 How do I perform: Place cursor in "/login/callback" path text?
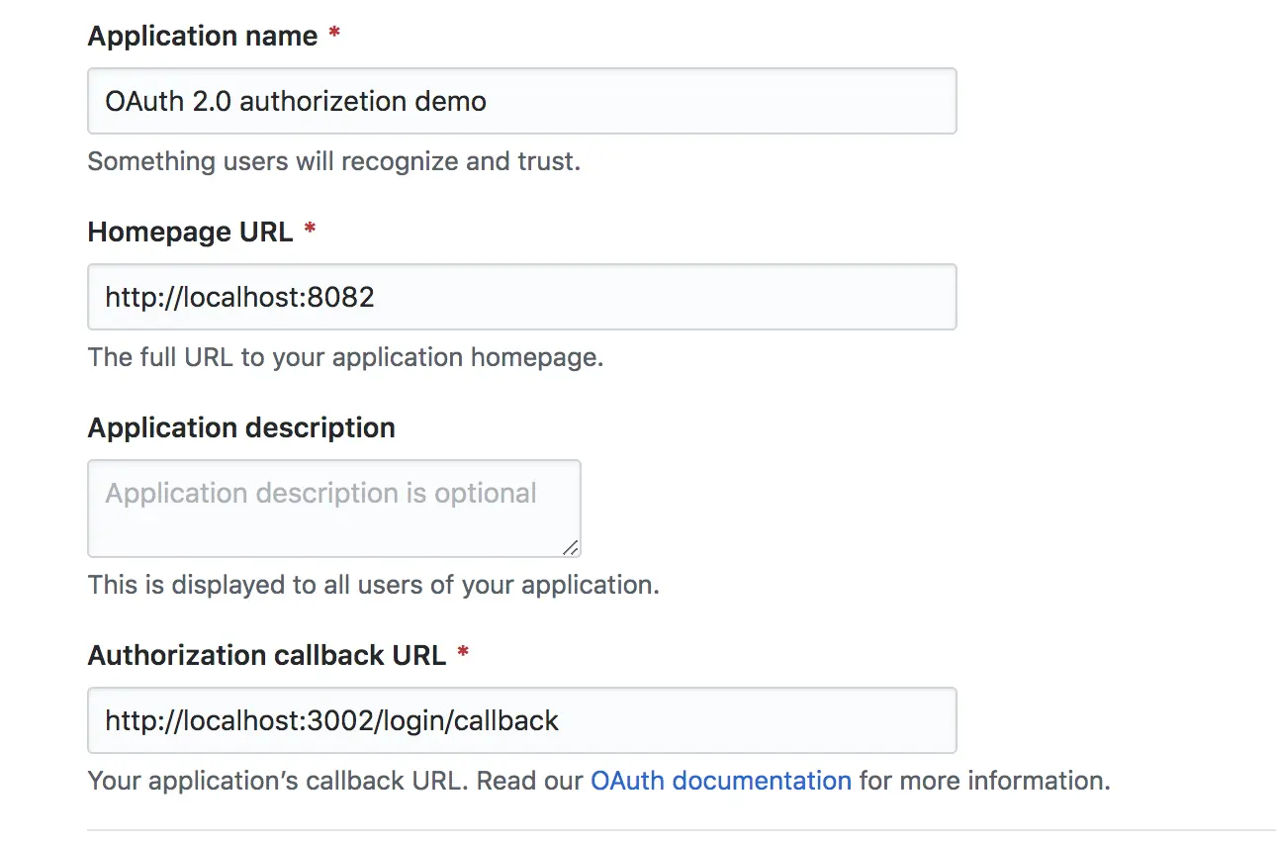(470, 720)
